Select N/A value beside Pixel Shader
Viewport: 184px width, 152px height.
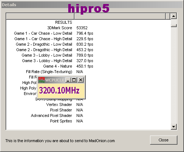point(80,110)
